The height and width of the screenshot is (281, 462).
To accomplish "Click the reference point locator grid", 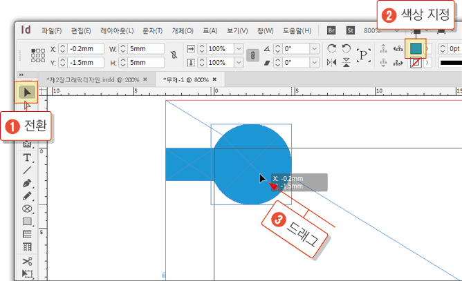I will click(38, 55).
